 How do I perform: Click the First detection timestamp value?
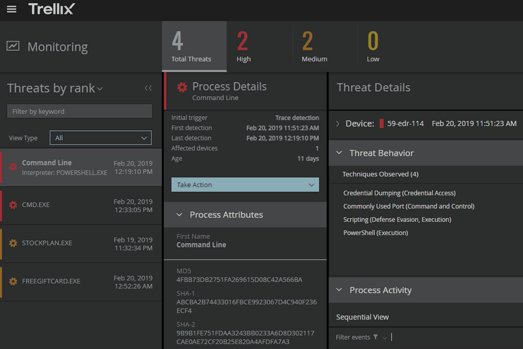(283, 128)
